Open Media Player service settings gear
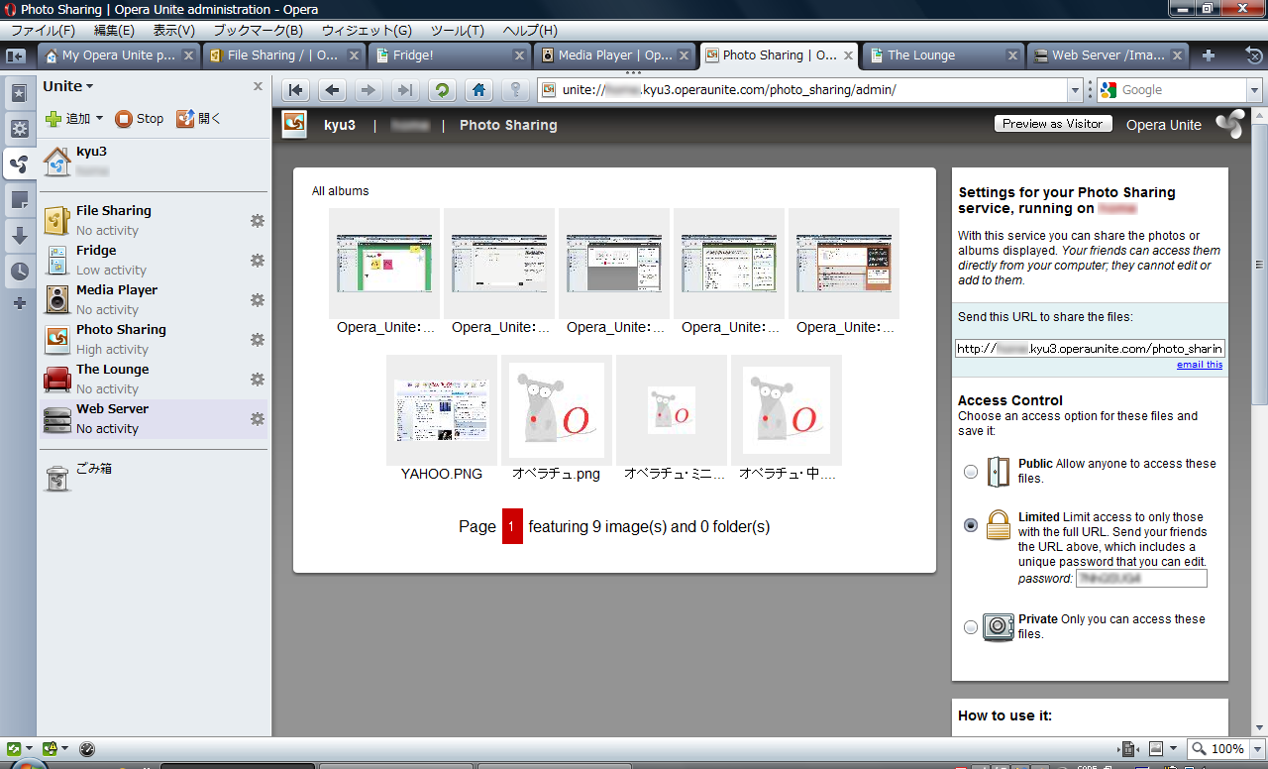 point(258,299)
